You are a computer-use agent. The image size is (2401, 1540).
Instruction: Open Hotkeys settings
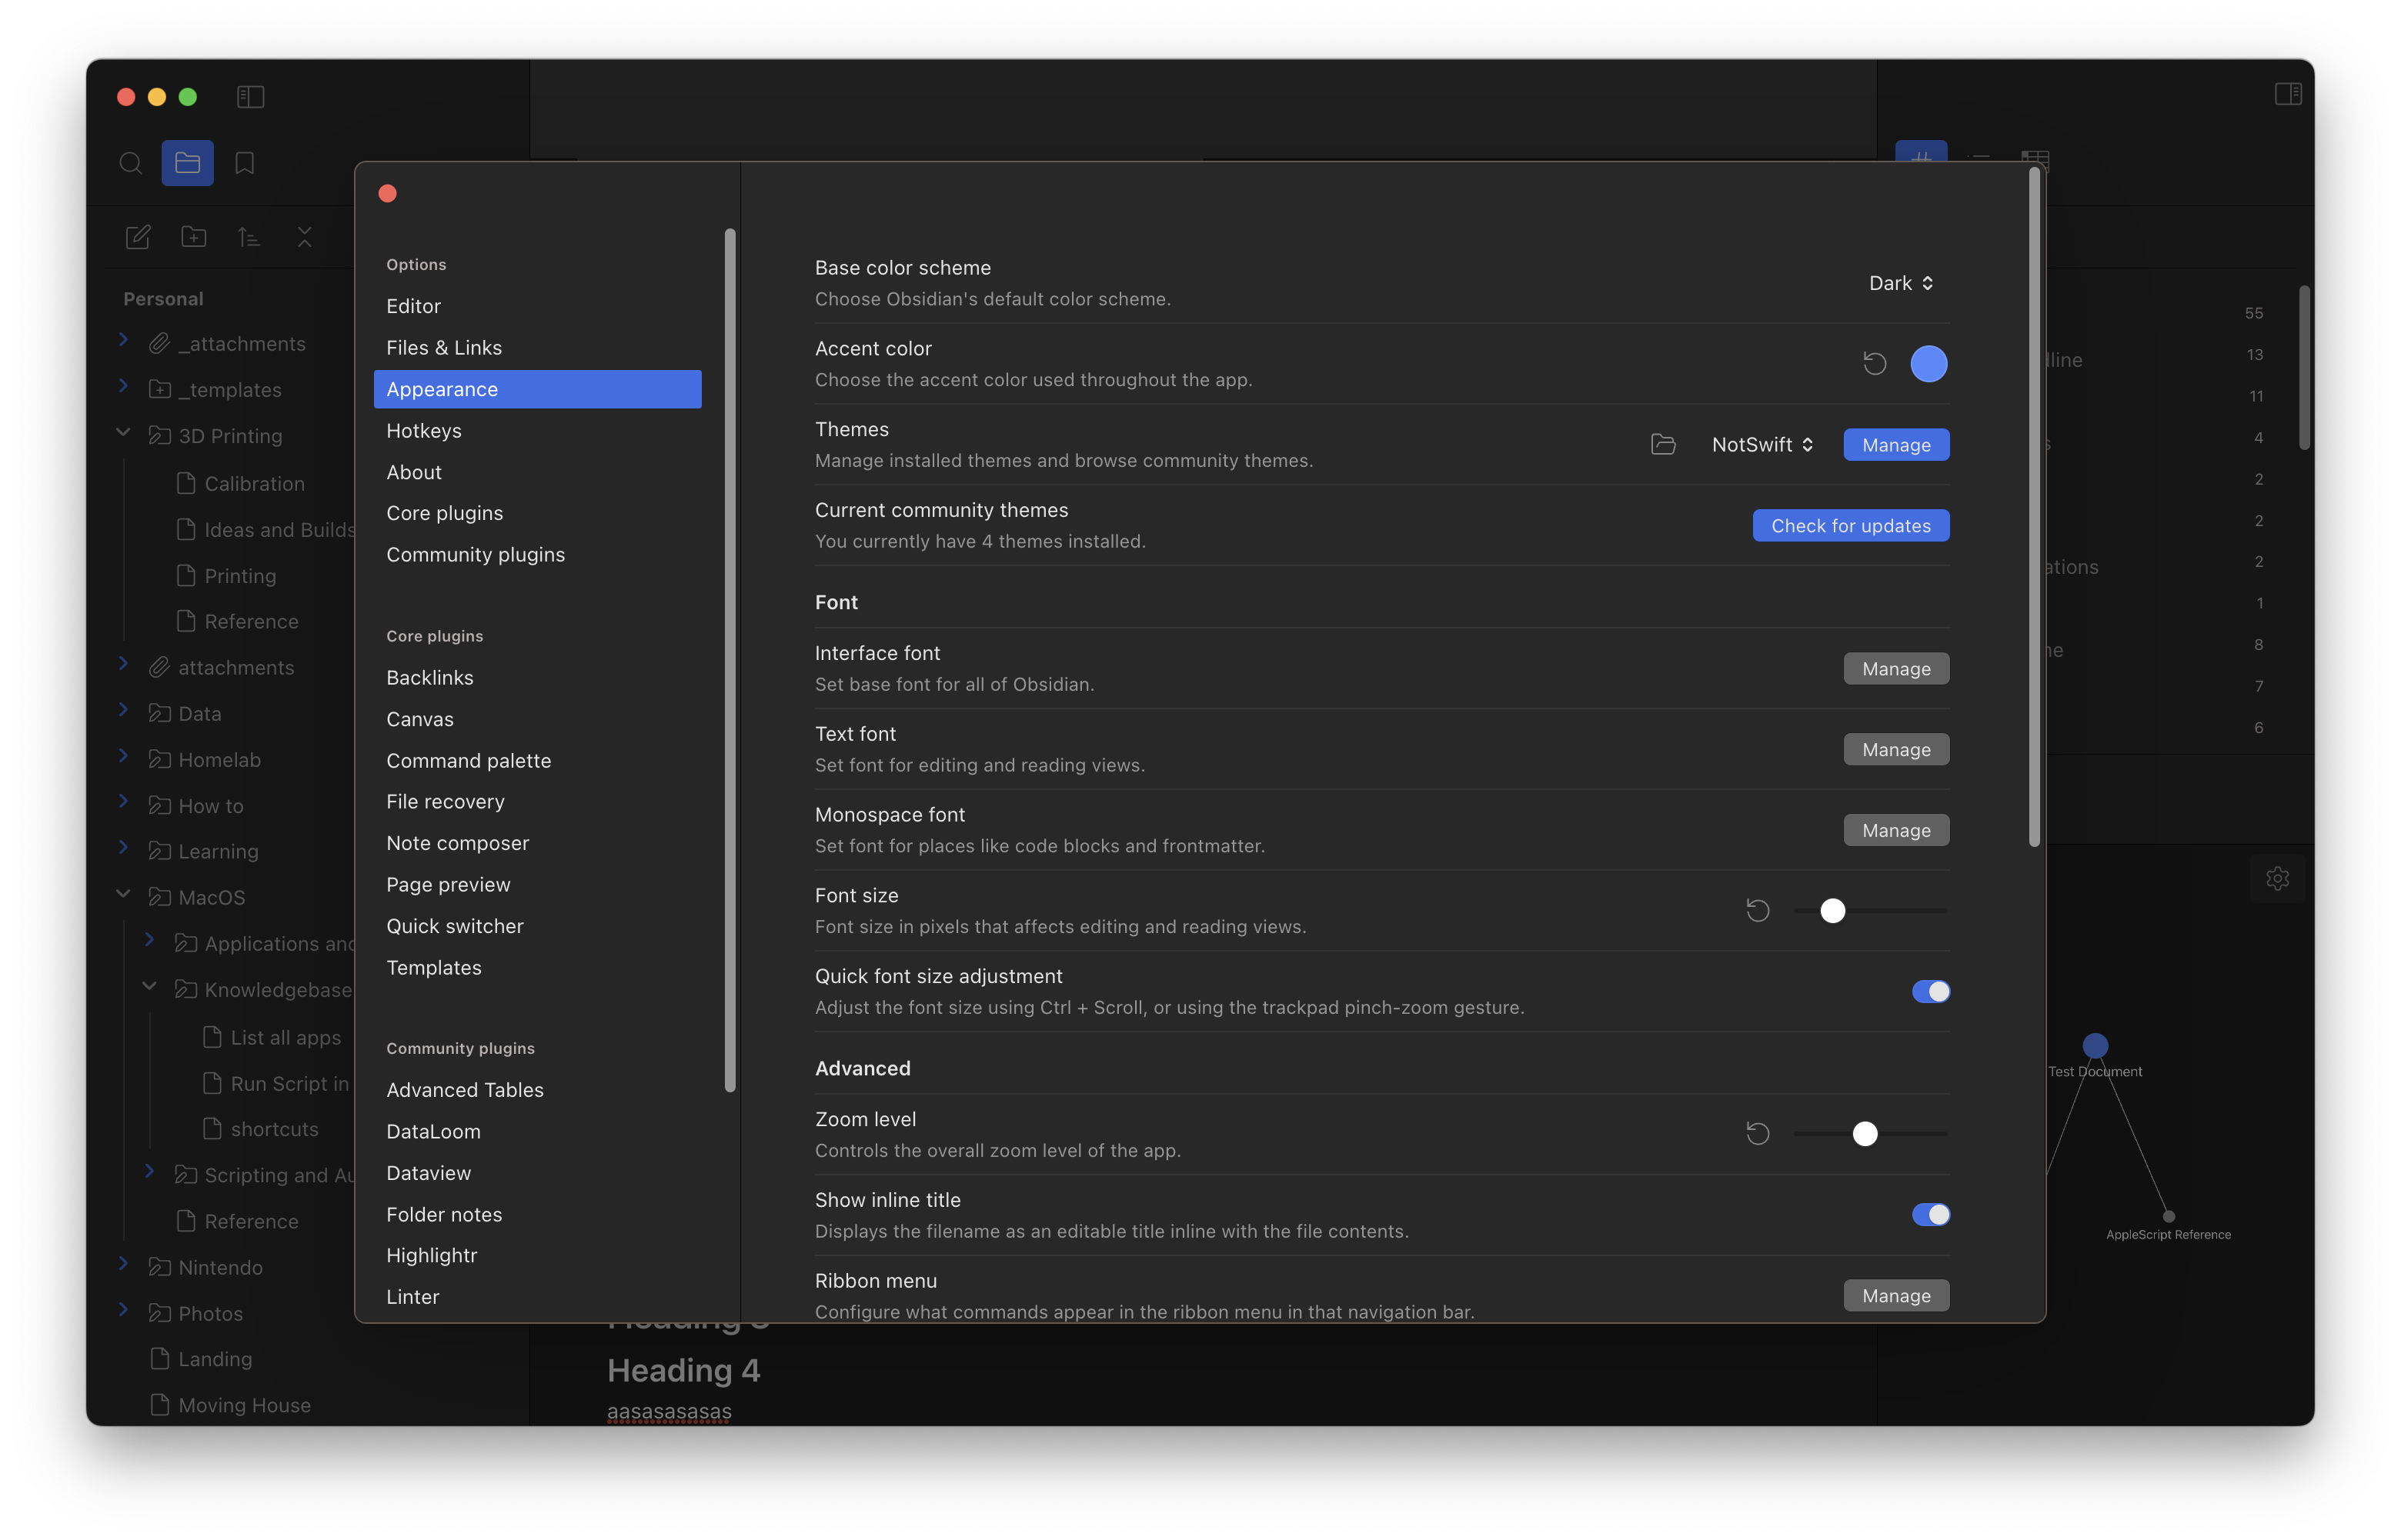[x=537, y=431]
